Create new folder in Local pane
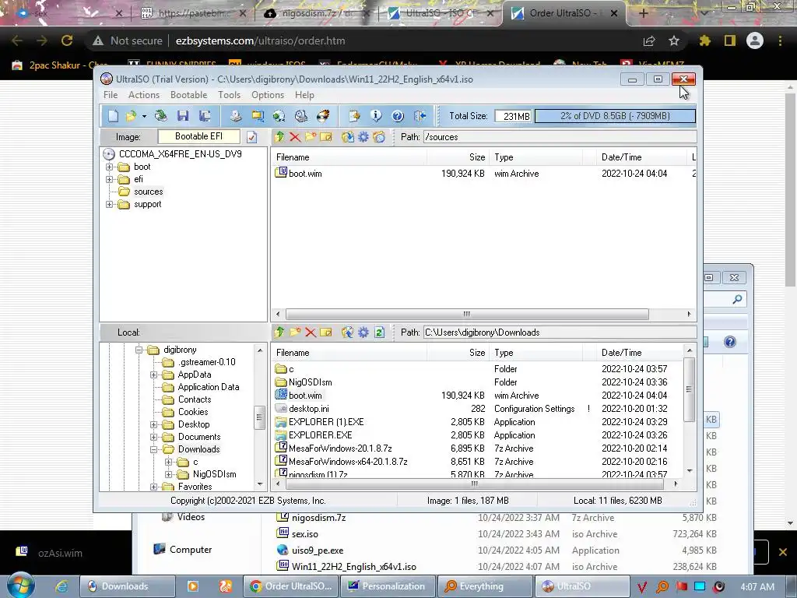The width and height of the screenshot is (797, 598). 295,332
